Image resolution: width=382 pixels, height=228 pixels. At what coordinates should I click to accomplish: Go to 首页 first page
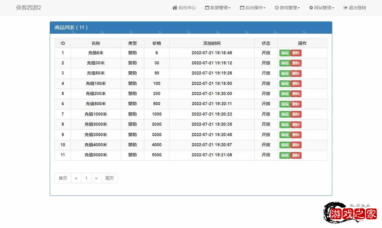point(63,178)
